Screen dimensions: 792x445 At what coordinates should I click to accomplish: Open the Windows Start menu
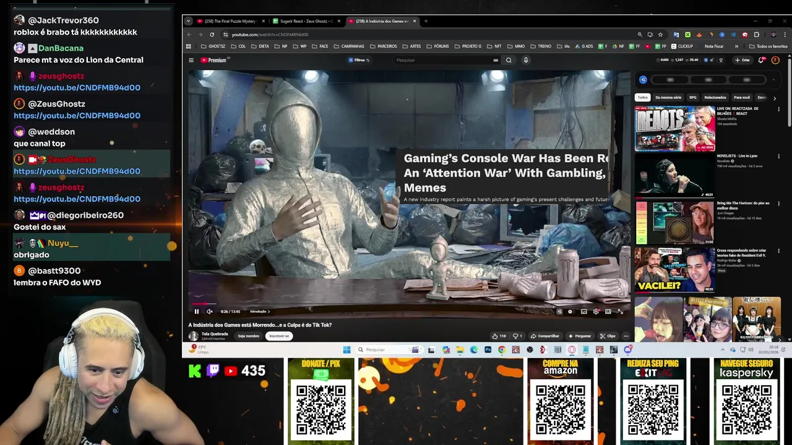tap(346, 350)
